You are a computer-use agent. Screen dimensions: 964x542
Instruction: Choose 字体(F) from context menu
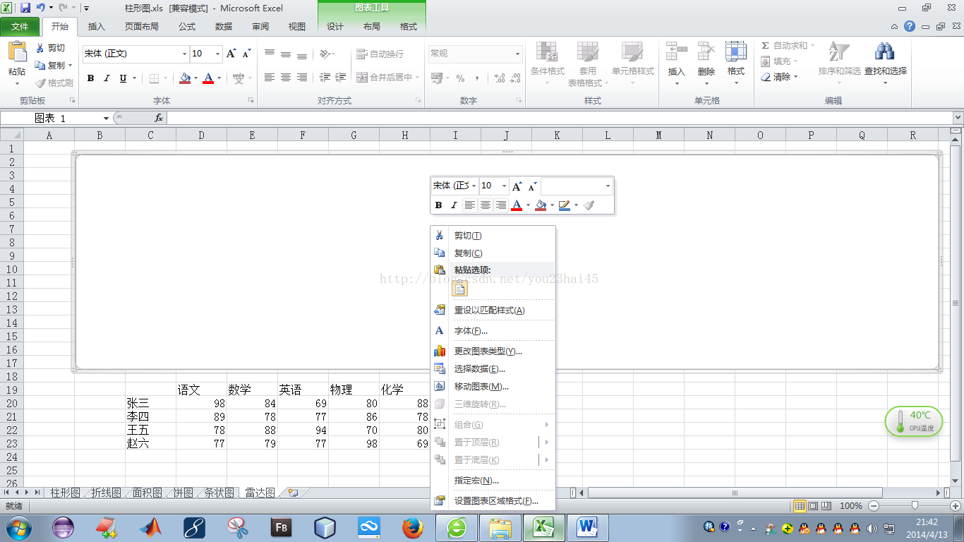pos(493,331)
